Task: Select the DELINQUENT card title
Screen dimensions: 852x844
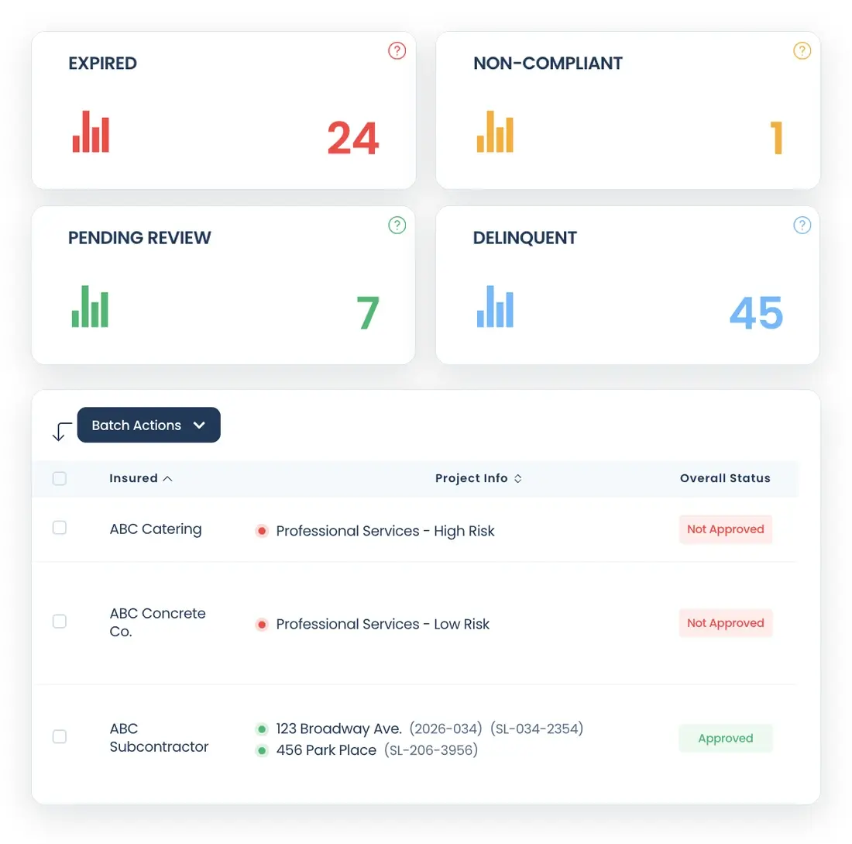Action: point(525,238)
